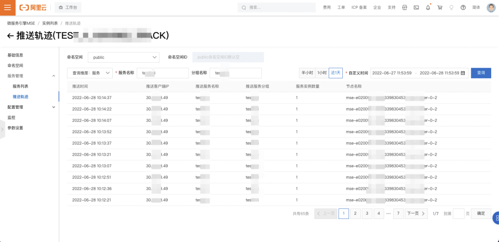
Task: Go to page 2
Action: (x=355, y=214)
